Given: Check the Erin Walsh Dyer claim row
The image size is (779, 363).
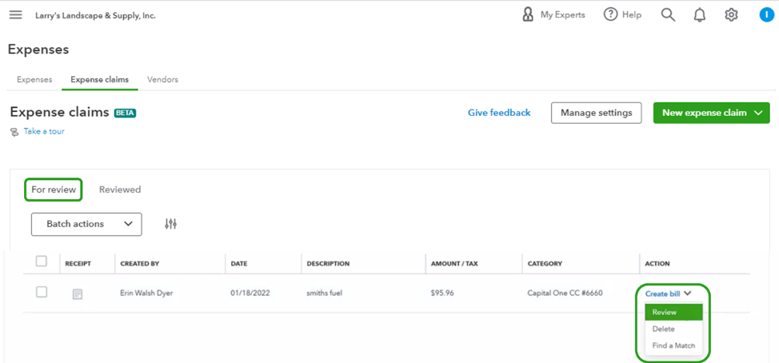Looking at the screenshot, I should 42,293.
